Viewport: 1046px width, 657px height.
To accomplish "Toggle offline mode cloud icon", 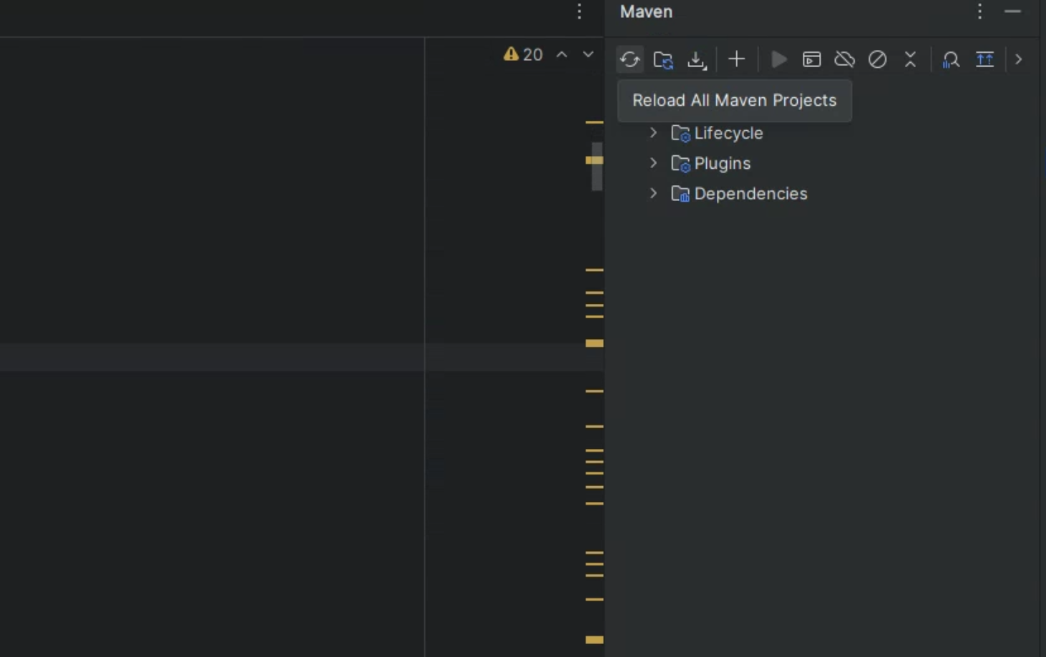I will [x=844, y=59].
